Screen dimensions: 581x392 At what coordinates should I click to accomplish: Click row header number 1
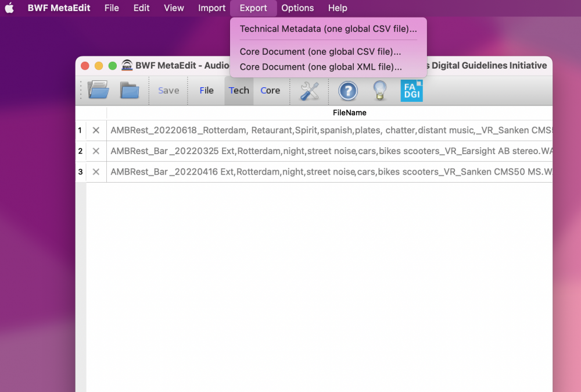[x=80, y=130]
